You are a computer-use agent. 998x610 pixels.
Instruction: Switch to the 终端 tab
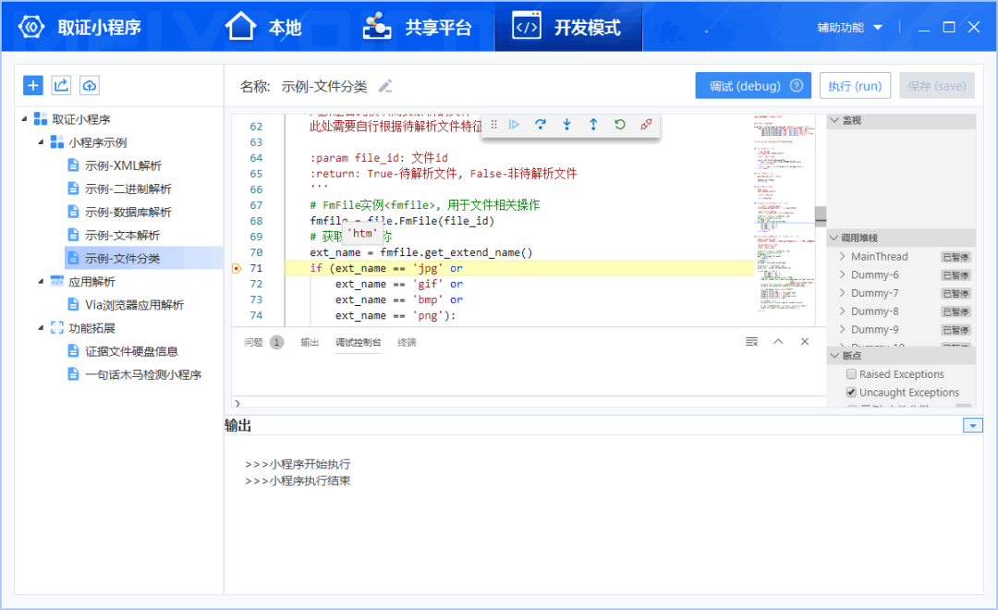pos(407,343)
